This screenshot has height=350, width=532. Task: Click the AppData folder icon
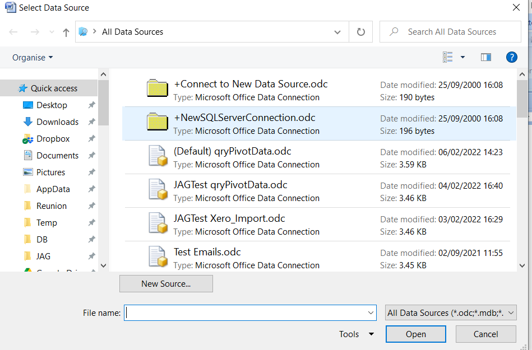[28, 189]
